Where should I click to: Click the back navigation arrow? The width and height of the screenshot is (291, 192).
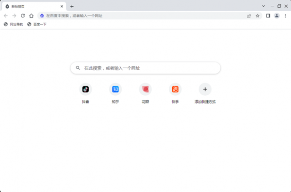point(6,16)
